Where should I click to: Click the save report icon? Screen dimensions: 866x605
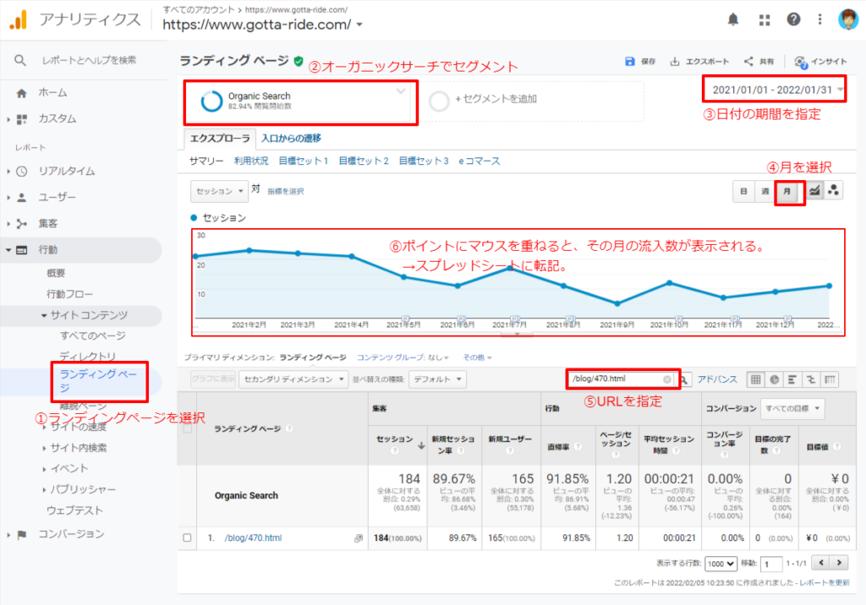click(x=630, y=61)
